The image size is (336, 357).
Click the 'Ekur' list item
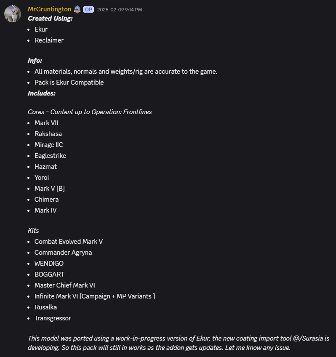[41, 29]
